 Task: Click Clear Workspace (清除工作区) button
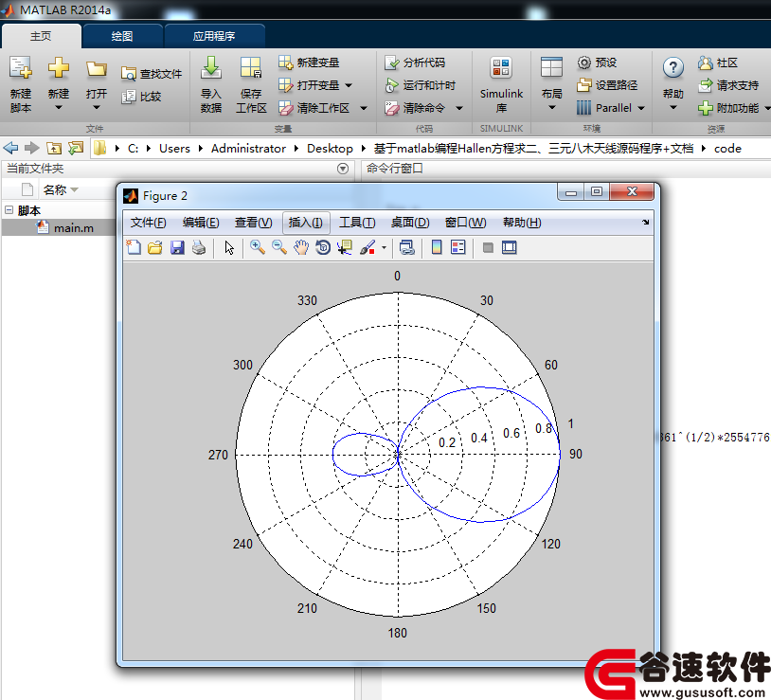coord(314,108)
